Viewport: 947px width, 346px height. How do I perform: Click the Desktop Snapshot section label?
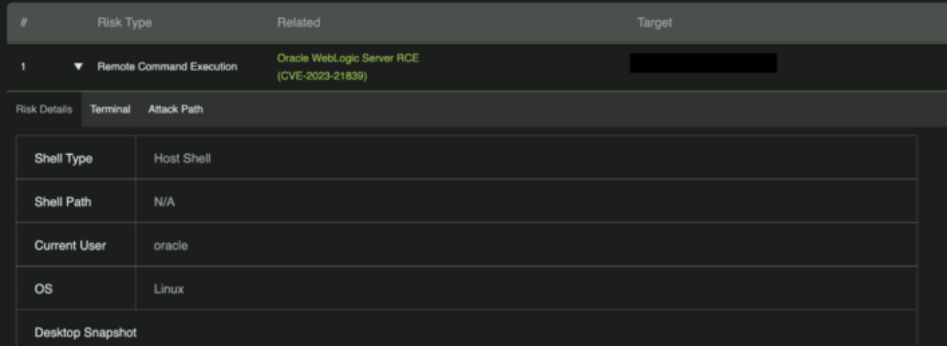click(85, 333)
